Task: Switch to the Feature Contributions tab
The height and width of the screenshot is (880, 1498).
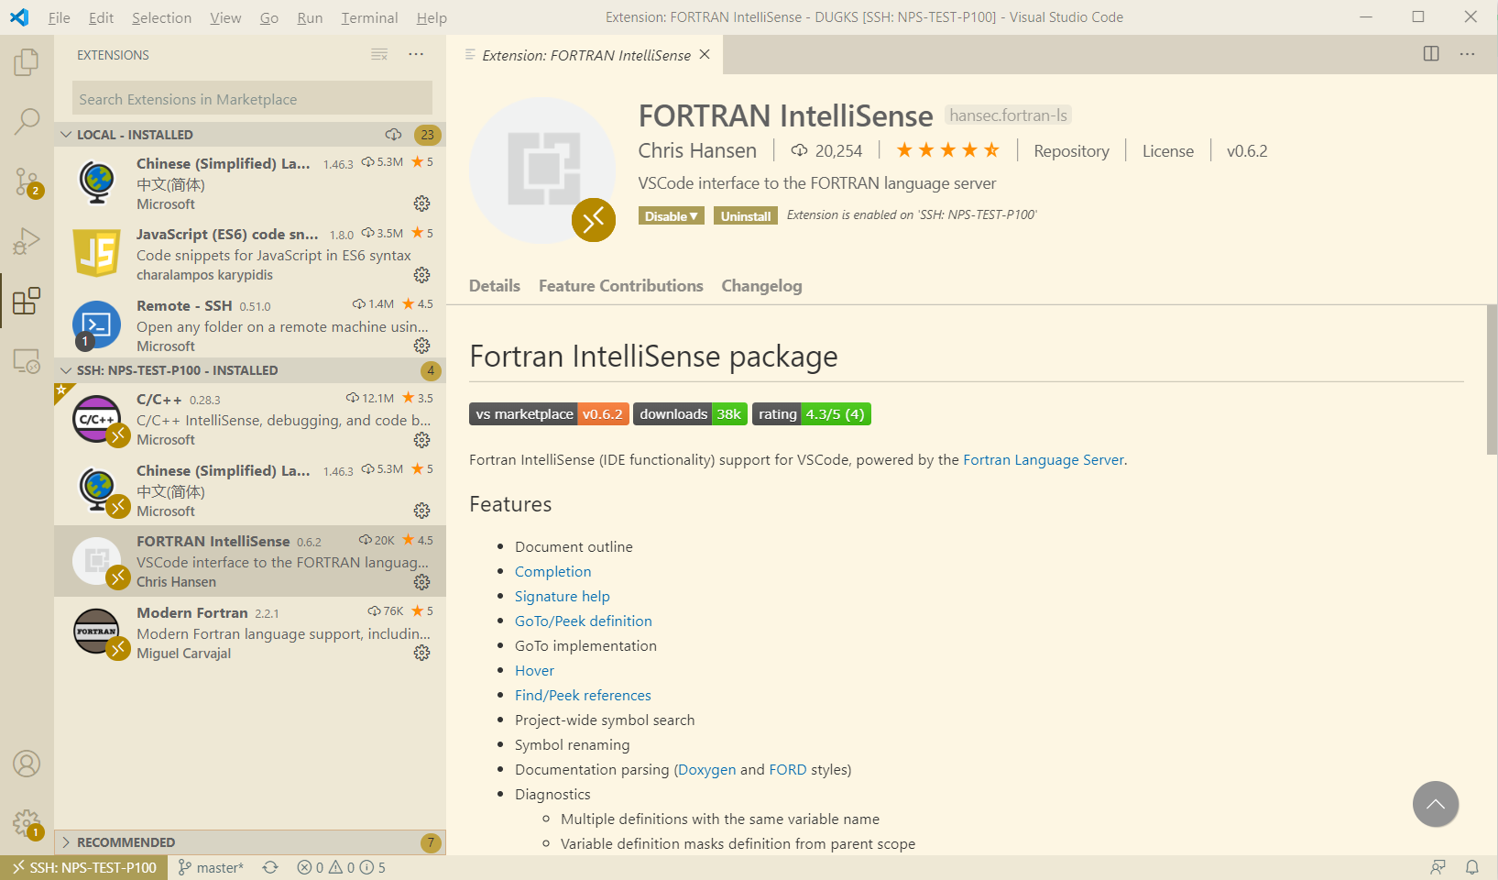Action: pos(621,286)
